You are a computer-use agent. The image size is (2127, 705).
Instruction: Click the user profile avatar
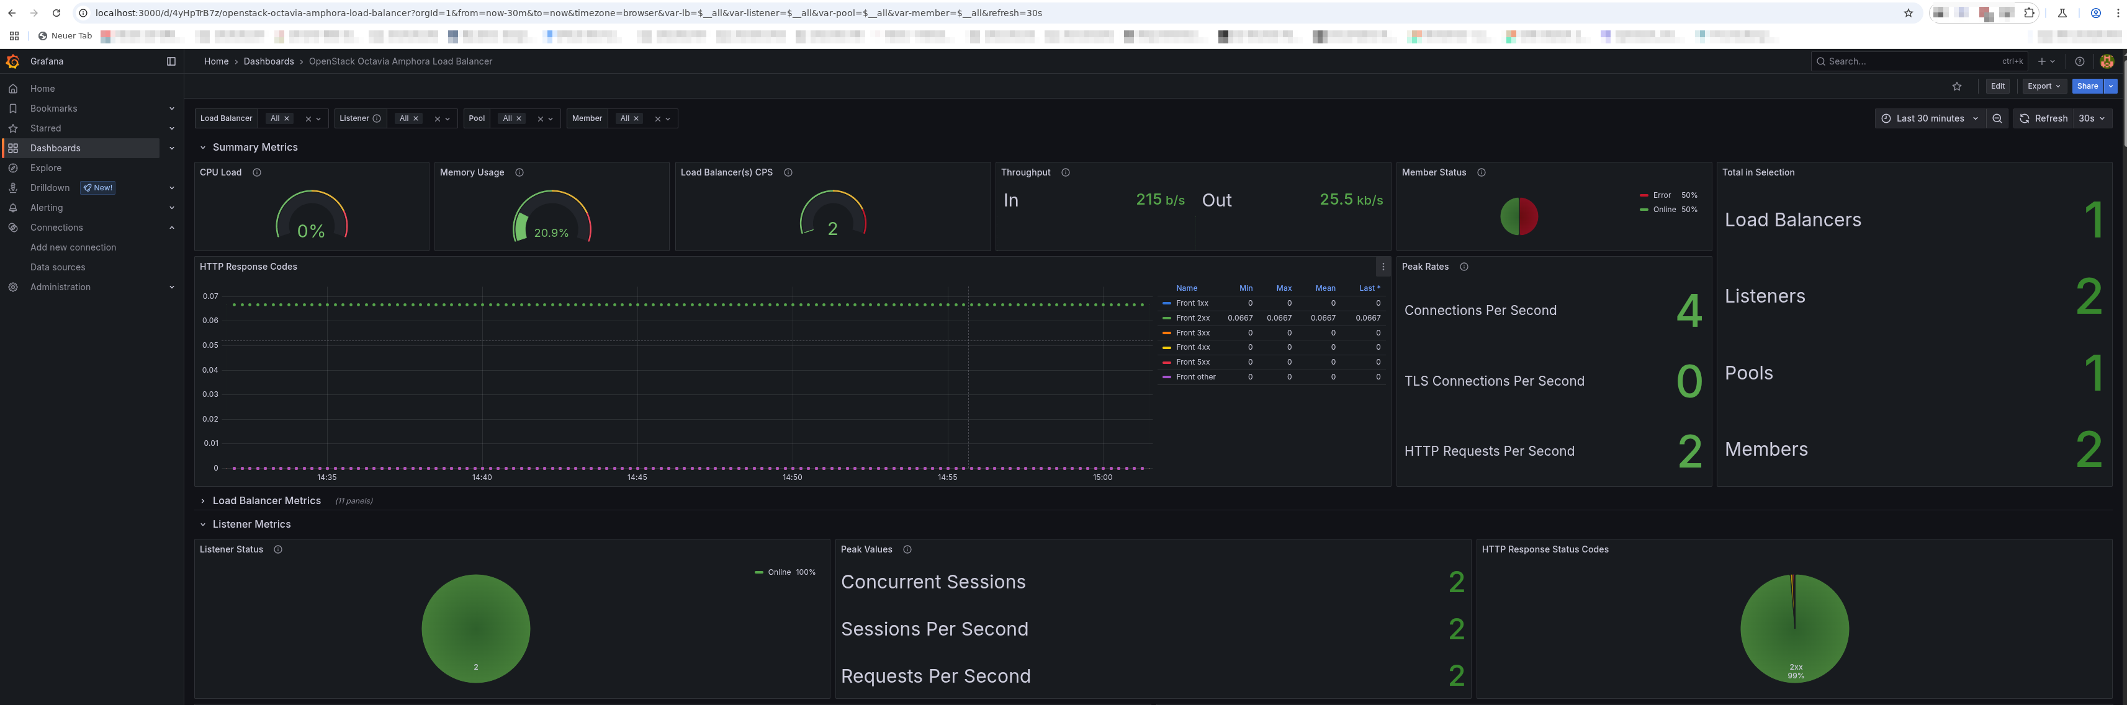[x=2107, y=62]
